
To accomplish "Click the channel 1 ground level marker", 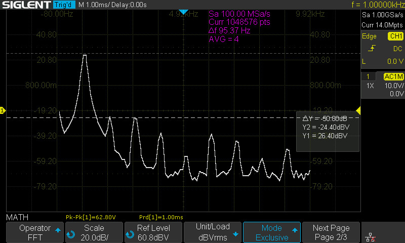I will pyautogui.click(x=3, y=110).
